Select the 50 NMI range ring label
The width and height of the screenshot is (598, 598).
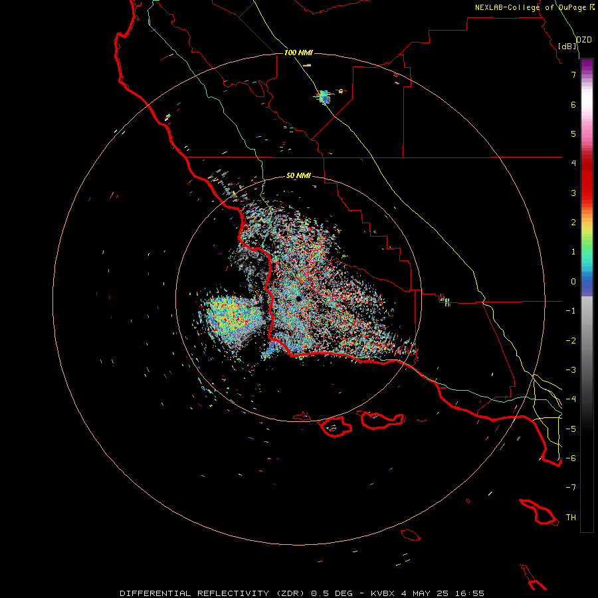tap(298, 175)
